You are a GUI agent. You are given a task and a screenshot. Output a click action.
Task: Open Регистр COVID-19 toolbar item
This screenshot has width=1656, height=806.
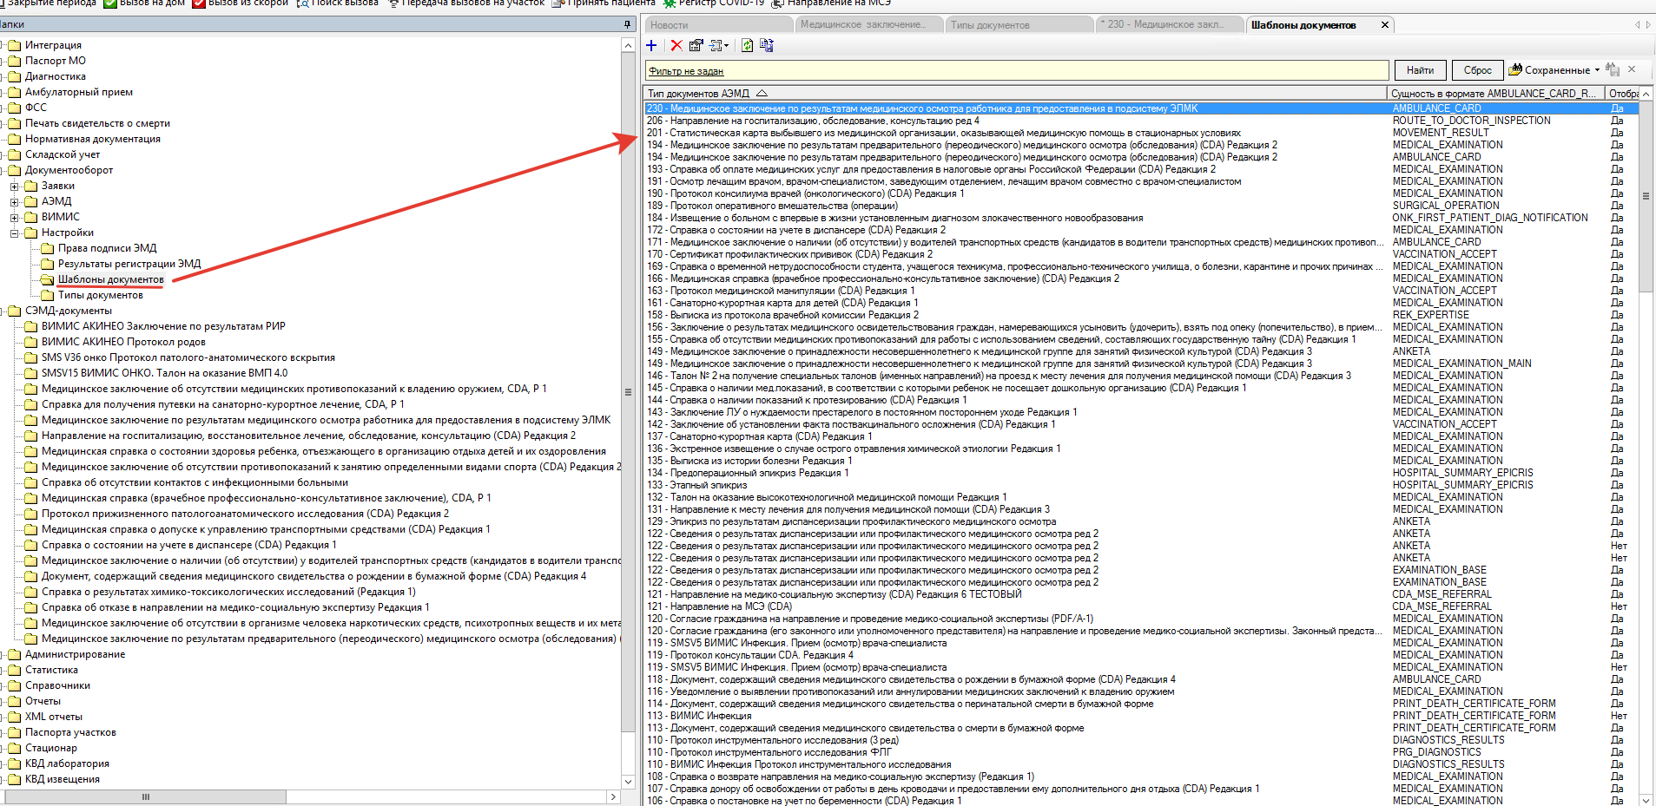pos(713,3)
